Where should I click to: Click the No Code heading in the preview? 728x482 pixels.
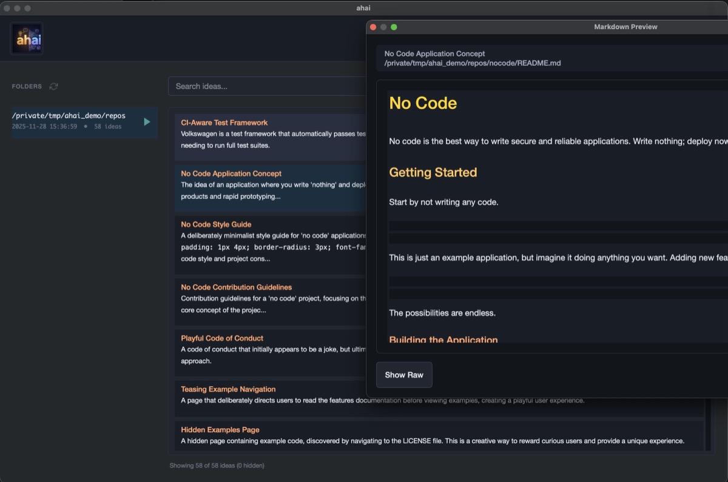click(x=422, y=103)
